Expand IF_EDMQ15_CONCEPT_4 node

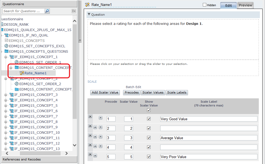pos(6,100)
